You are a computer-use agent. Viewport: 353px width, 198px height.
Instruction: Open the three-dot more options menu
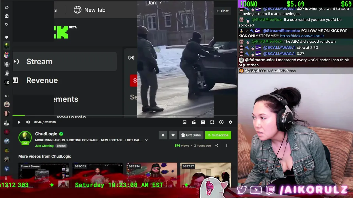[x=227, y=145]
